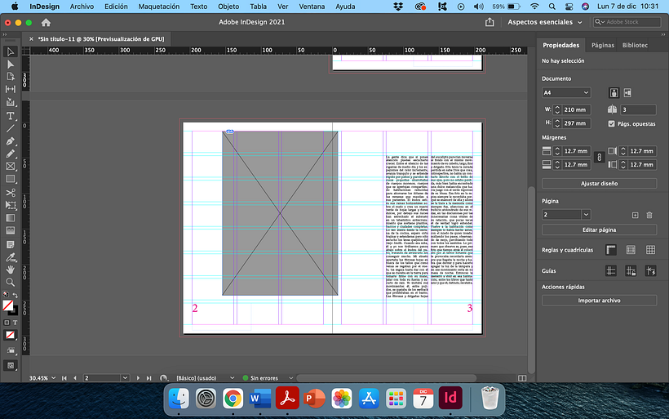This screenshot has height=419, width=669.
Task: Select the Type tool
Action: pyautogui.click(x=11, y=116)
